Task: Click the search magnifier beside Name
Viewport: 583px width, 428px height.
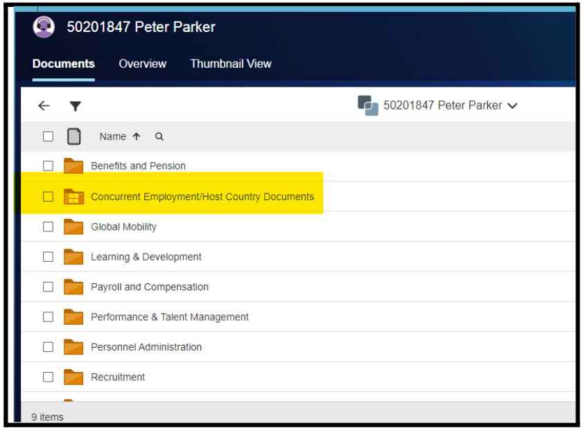Action: 159,137
